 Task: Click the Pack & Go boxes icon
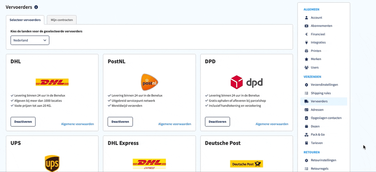306,135
